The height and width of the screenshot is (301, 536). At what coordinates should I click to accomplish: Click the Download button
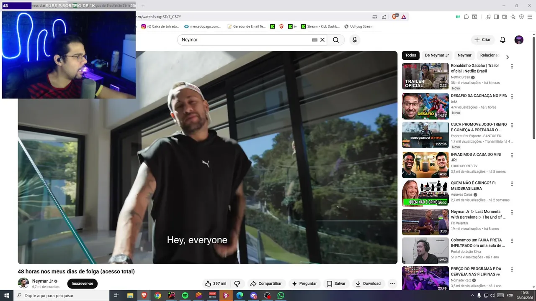coord(368,283)
